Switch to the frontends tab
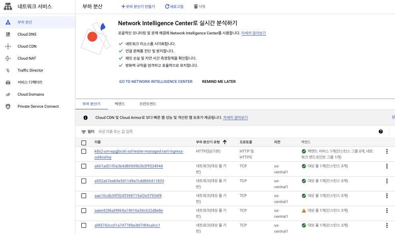 pyautogui.click(x=148, y=104)
